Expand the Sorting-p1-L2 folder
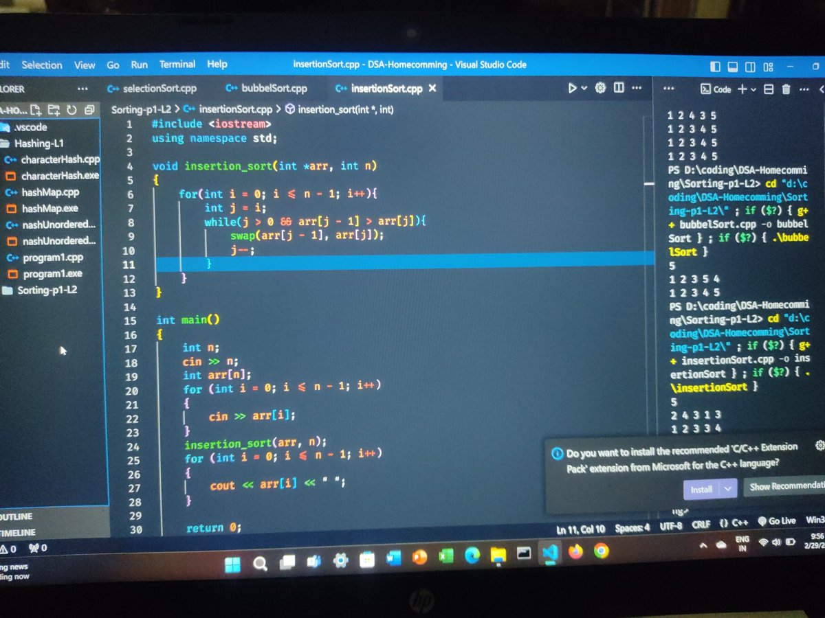 (x=48, y=290)
